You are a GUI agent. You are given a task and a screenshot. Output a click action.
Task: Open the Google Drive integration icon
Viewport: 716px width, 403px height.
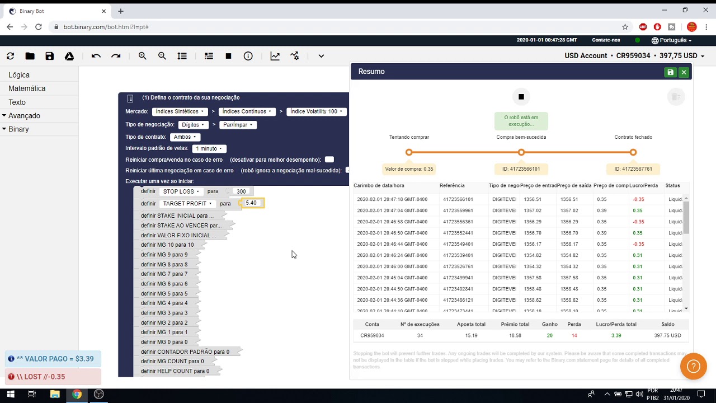(69, 56)
